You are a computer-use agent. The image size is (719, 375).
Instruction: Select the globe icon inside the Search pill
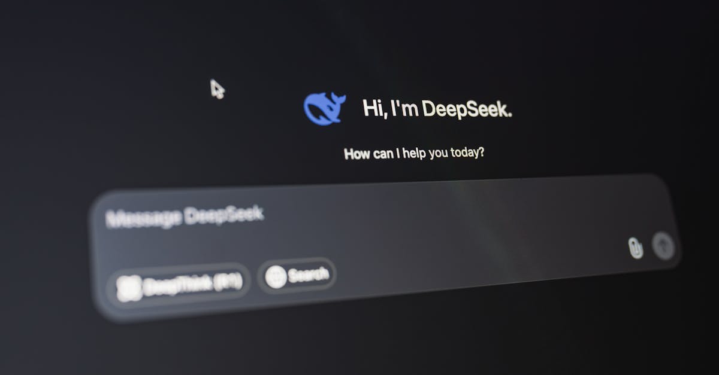click(x=276, y=276)
